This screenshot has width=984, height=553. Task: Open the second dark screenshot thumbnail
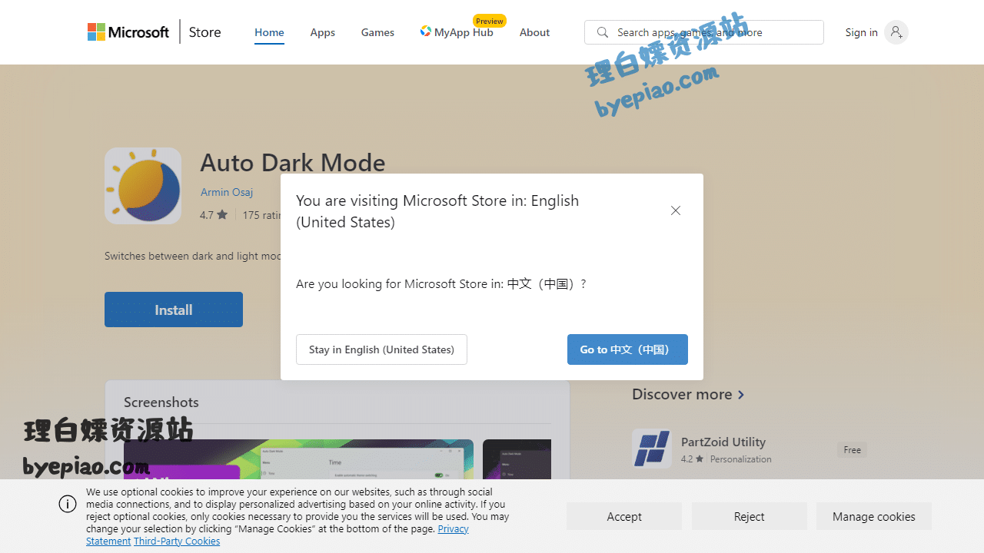click(x=517, y=459)
